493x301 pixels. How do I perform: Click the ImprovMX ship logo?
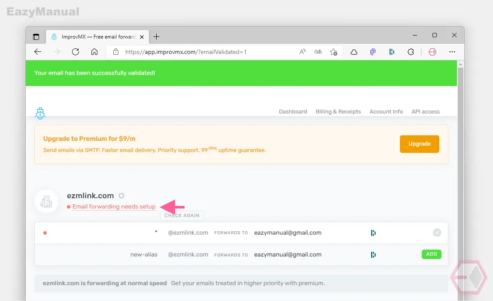pyautogui.click(x=40, y=113)
